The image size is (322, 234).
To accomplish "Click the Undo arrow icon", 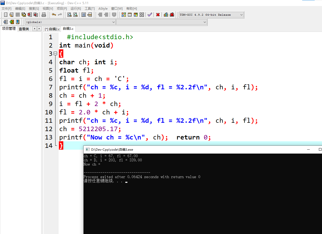I will (54, 15).
